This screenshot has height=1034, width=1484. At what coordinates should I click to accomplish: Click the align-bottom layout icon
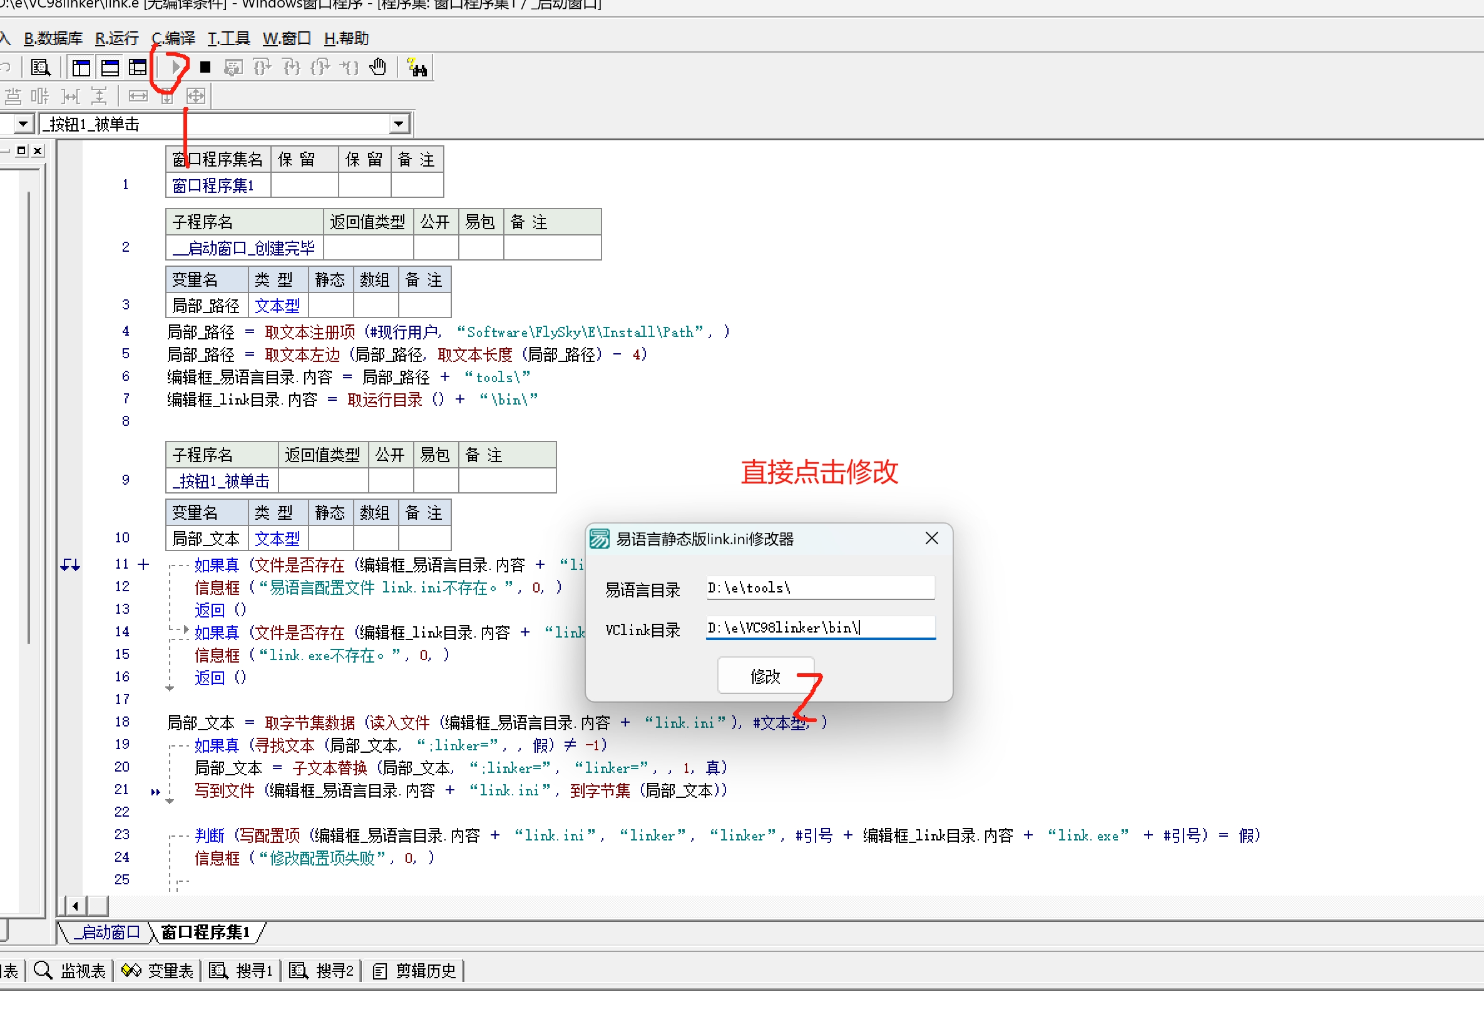tap(13, 97)
